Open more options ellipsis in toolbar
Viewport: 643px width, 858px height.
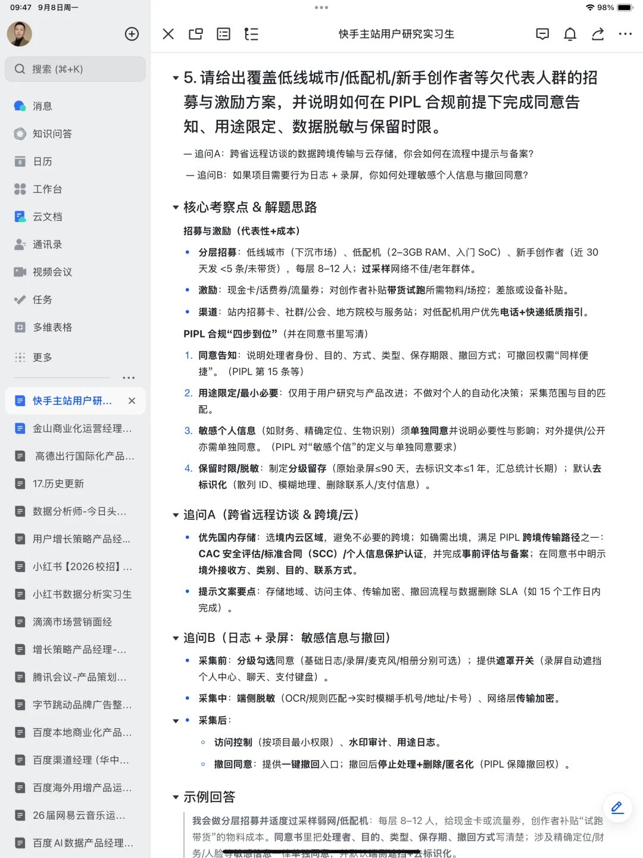pyautogui.click(x=625, y=34)
